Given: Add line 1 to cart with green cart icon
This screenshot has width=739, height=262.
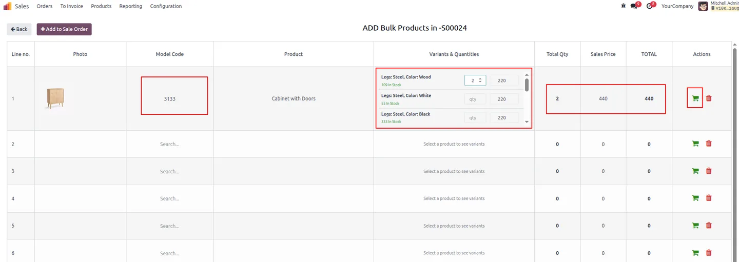Looking at the screenshot, I should [x=695, y=98].
